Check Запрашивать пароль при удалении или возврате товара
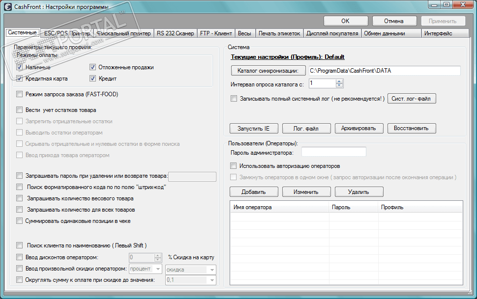This screenshot has height=299, width=477. point(20,176)
